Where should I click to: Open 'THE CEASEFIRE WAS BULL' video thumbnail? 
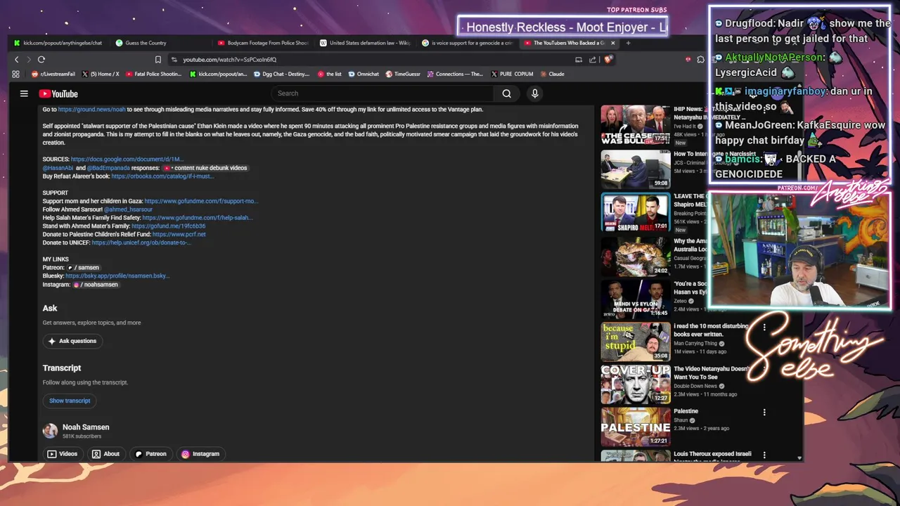[x=636, y=124]
